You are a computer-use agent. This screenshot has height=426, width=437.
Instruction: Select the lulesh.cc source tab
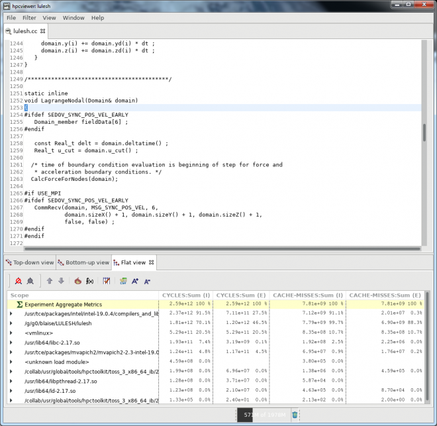25,31
